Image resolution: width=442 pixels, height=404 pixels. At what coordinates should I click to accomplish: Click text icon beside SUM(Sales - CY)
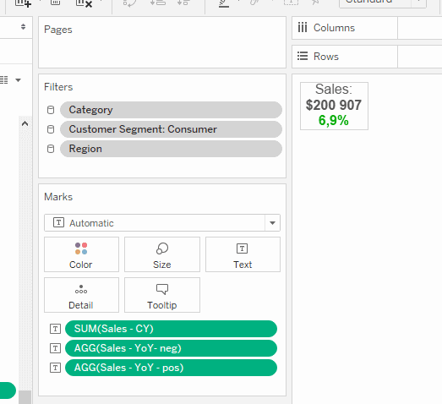pyautogui.click(x=55, y=329)
